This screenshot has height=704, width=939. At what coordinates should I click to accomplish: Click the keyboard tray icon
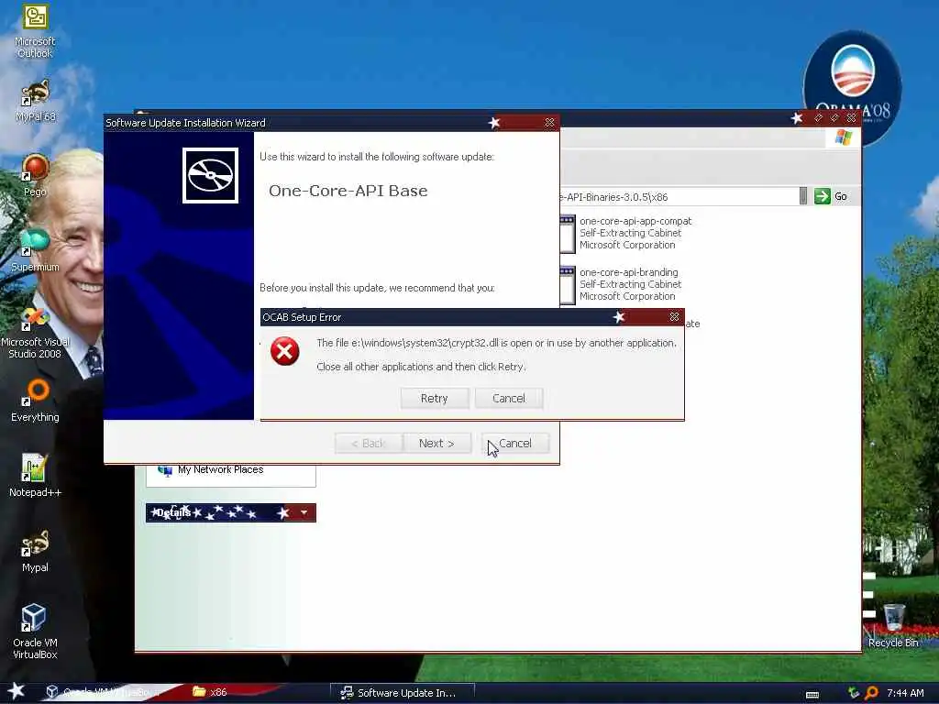coord(812,695)
